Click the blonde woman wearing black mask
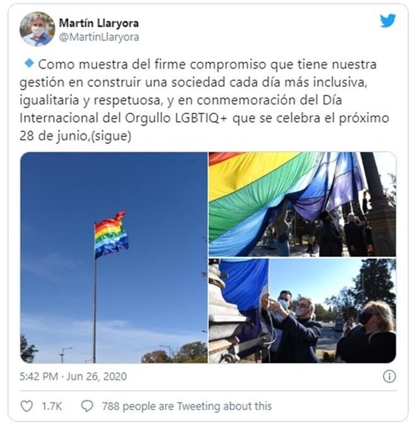Image resolution: width=417 pixels, height=433 pixels. pyautogui.click(x=369, y=333)
